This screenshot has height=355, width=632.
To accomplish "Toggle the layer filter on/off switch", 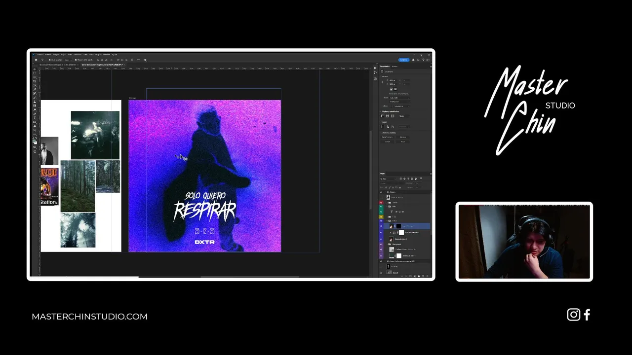I will 421,178.
